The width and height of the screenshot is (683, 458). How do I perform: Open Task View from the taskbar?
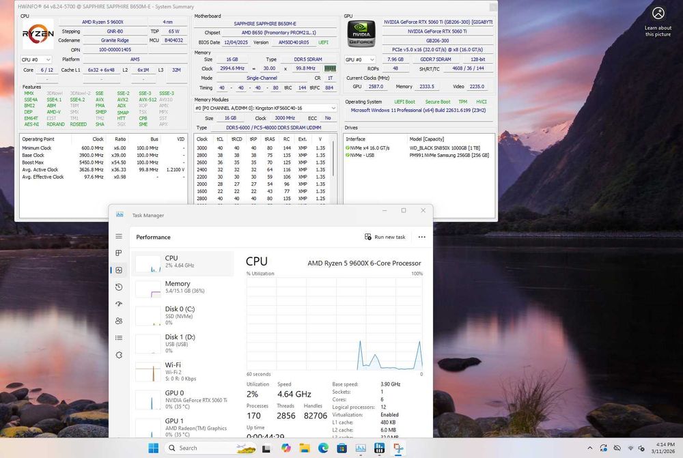click(x=266, y=448)
